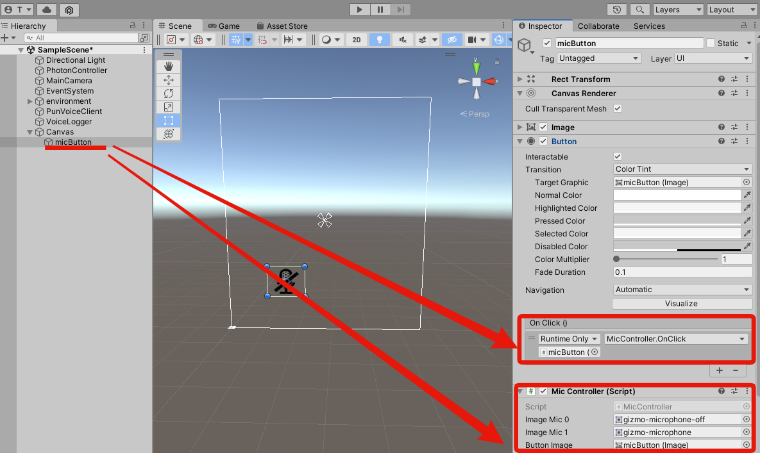Click the Visualize button under Navigation

coord(682,303)
